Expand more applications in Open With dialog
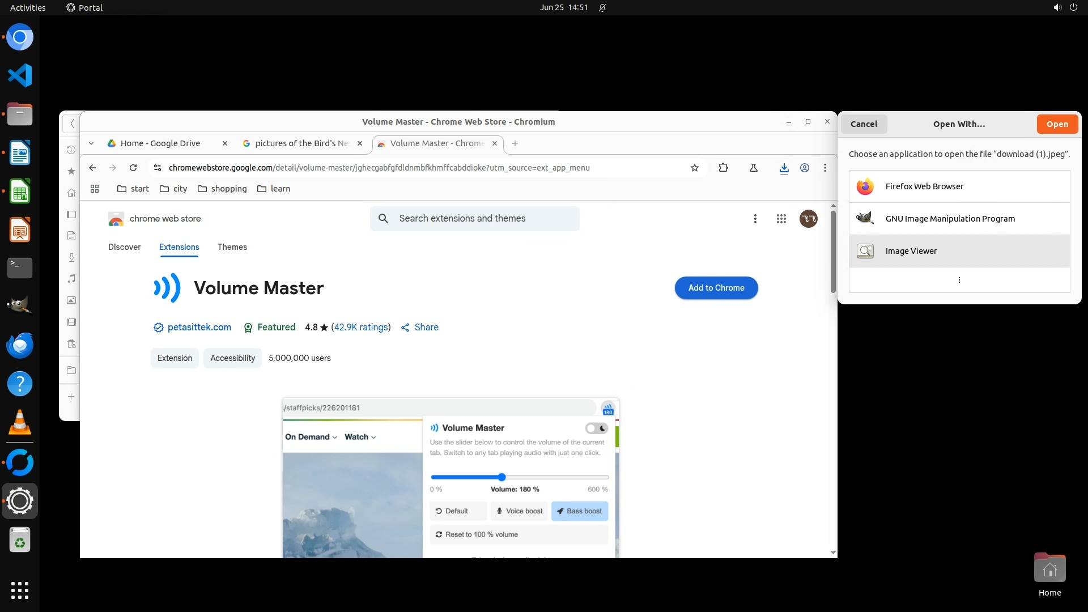 pos(959,280)
